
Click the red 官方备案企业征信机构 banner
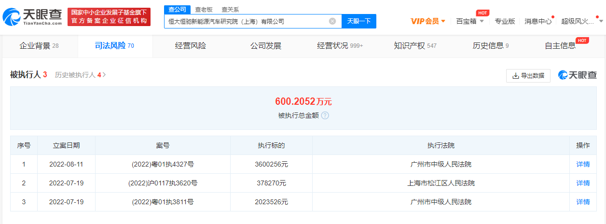tap(109, 17)
